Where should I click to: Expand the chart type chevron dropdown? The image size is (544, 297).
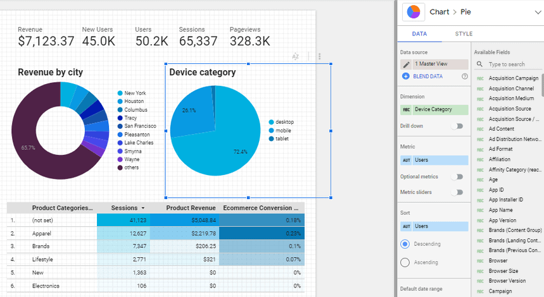[538, 12]
